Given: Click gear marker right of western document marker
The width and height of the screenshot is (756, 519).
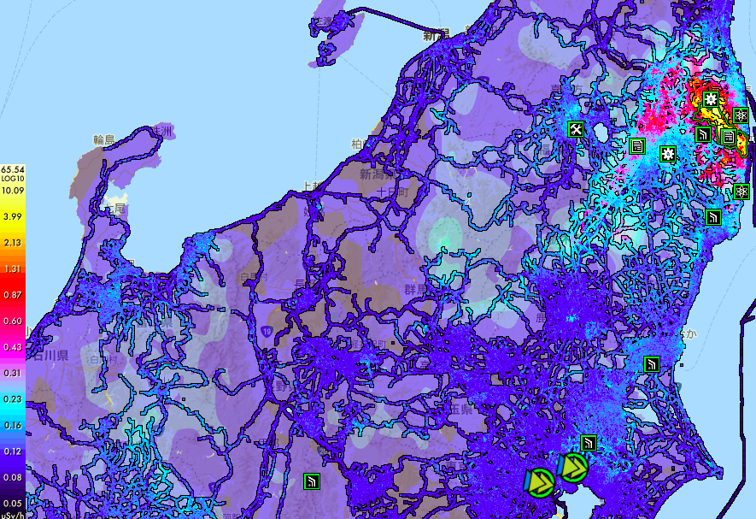Looking at the screenshot, I should pyautogui.click(x=668, y=154).
